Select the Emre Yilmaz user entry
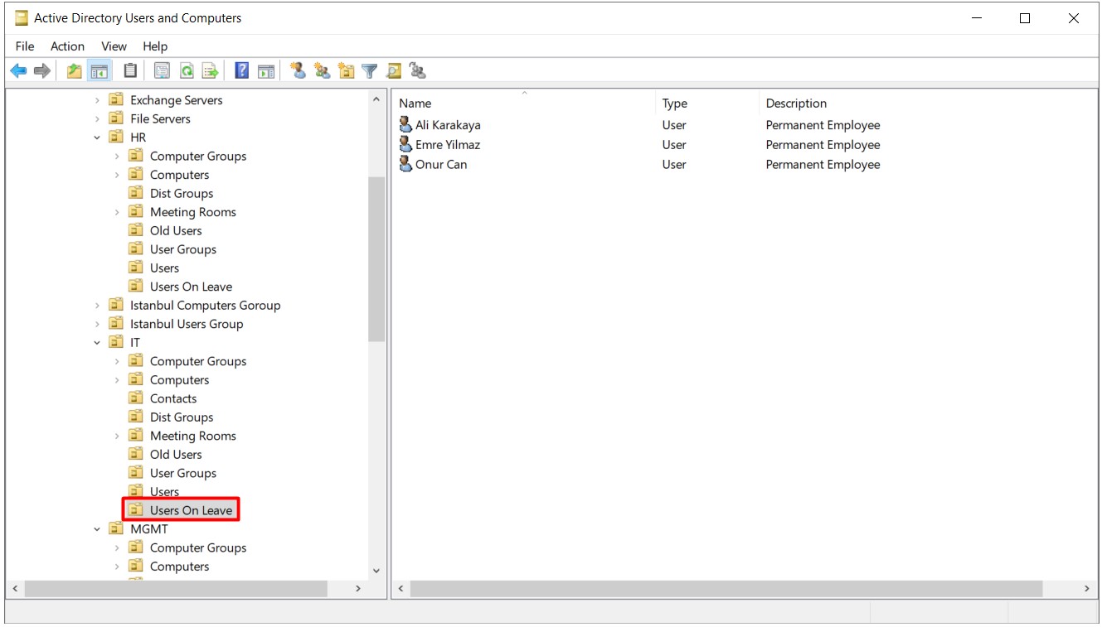The image size is (1102, 627). (x=448, y=145)
